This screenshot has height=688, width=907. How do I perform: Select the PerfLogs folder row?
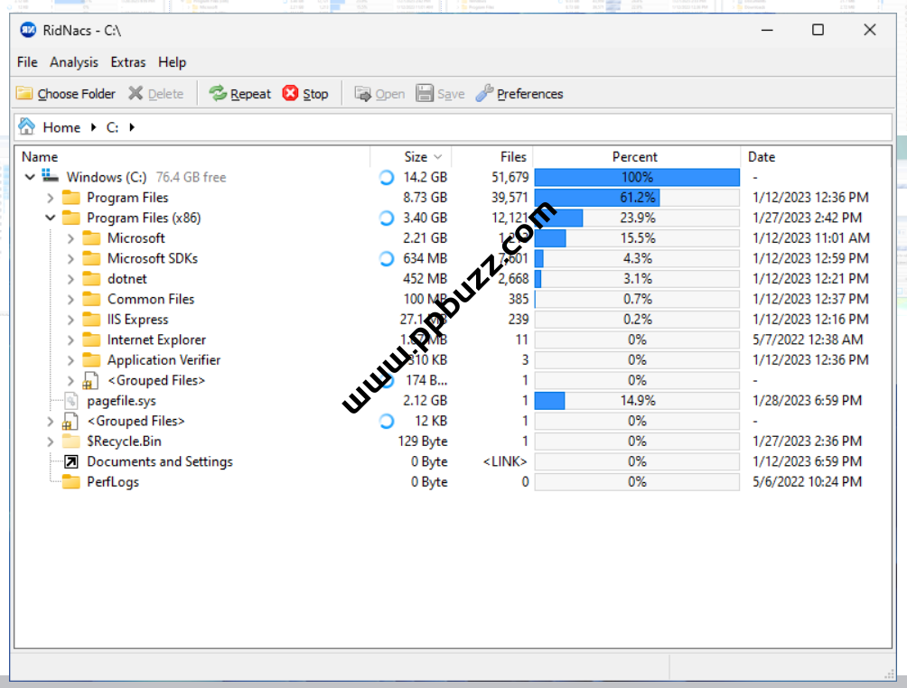[x=112, y=482]
